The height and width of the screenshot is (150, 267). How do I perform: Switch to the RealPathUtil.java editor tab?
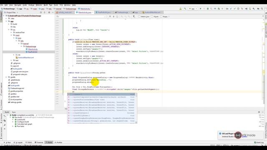pos(104,12)
